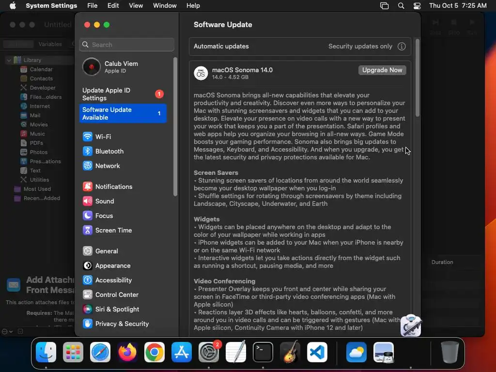Open the Window menu
Viewport: 496px width, 372px height.
(x=165, y=6)
